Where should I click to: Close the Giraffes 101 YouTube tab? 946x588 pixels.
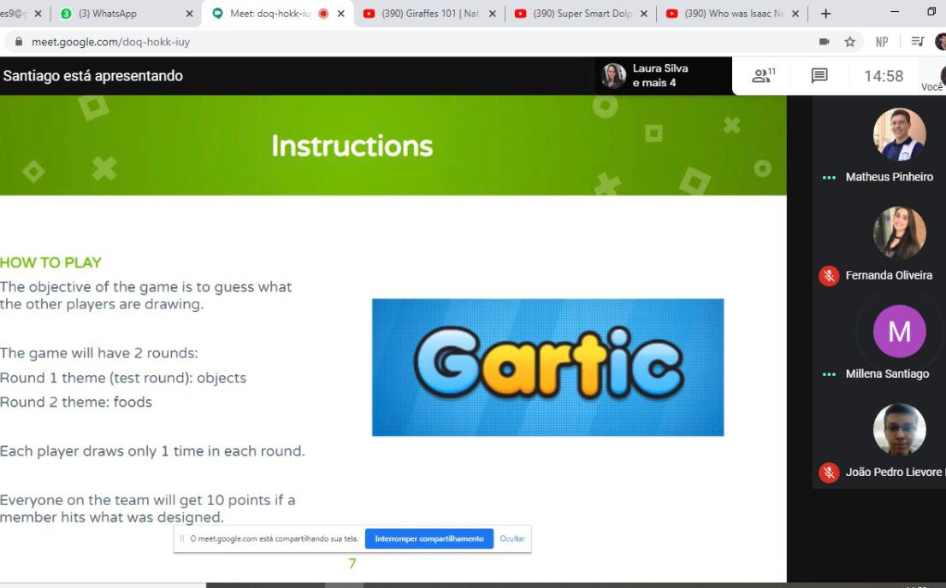(493, 14)
